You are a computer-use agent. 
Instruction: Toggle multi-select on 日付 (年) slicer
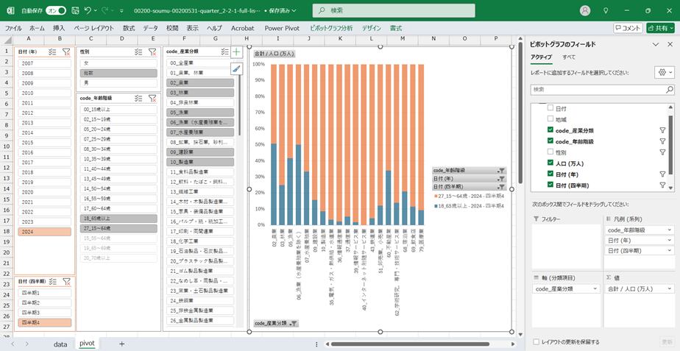[52, 52]
